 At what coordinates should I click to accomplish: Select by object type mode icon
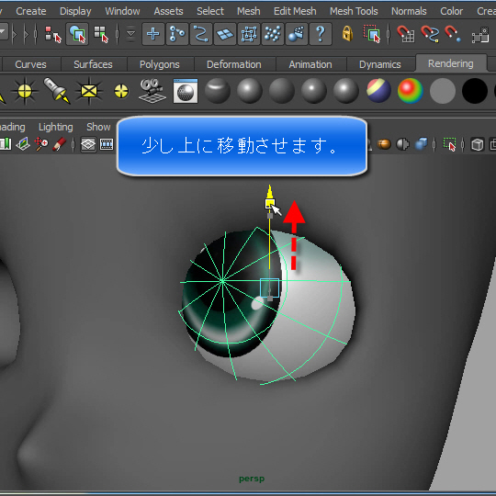pos(77,34)
